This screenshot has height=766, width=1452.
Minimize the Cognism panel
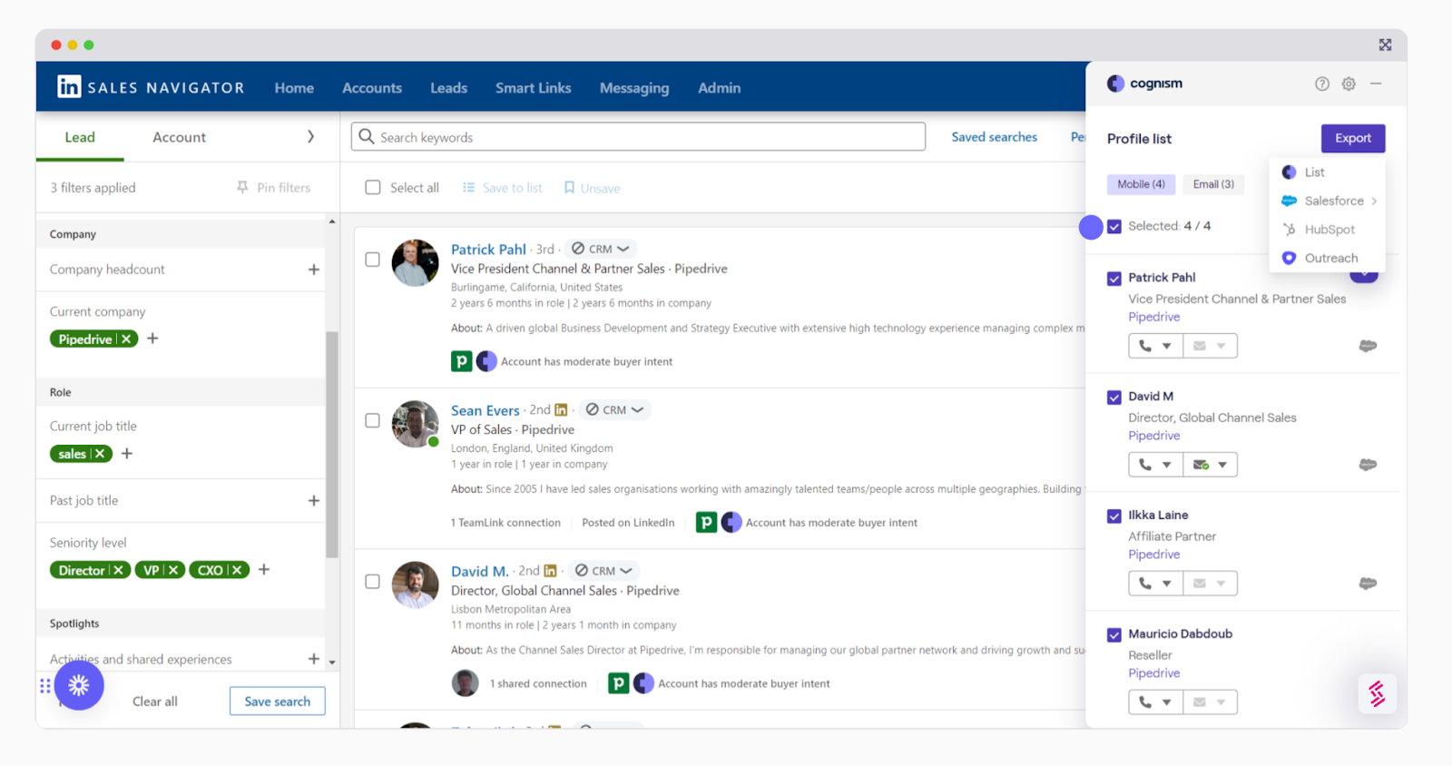click(1376, 83)
